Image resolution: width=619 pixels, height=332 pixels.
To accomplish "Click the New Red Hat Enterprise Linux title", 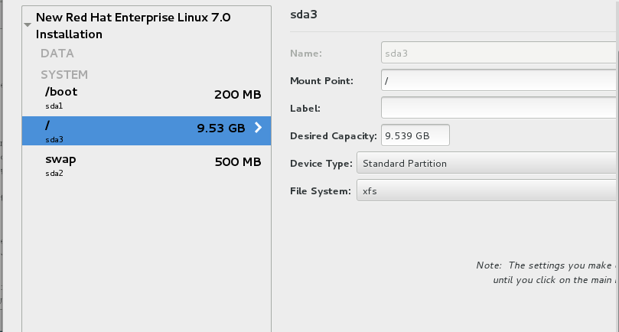I will pyautogui.click(x=133, y=26).
